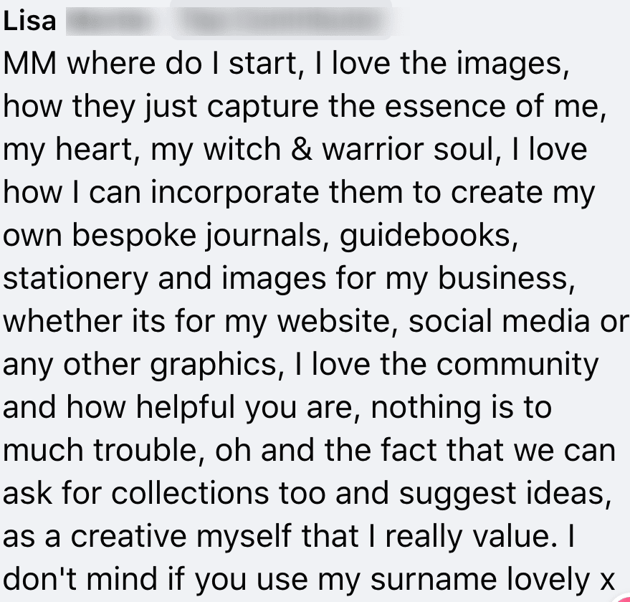Open commenter profile via the name "Lisa"
Viewport: 630px width, 602px height.
(x=29, y=21)
